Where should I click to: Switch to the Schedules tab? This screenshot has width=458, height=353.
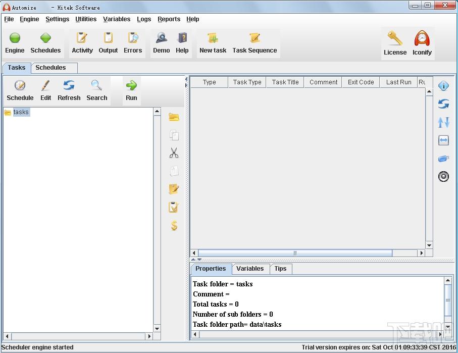pos(54,68)
